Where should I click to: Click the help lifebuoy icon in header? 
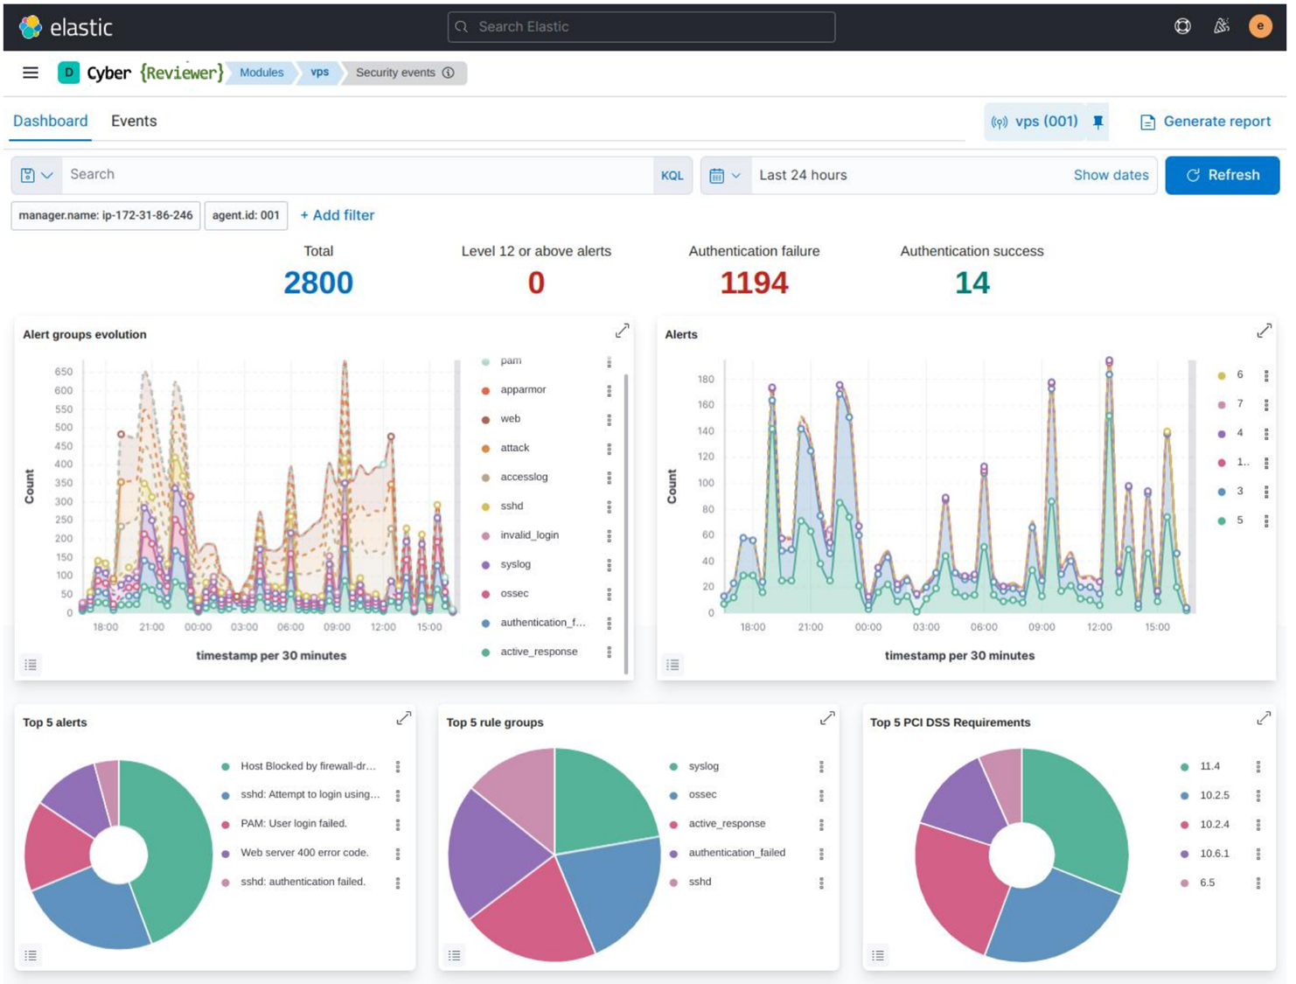pos(1182,26)
